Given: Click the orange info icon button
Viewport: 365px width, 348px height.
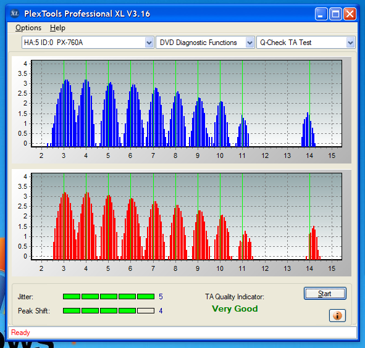Looking at the screenshot, I should (337, 316).
